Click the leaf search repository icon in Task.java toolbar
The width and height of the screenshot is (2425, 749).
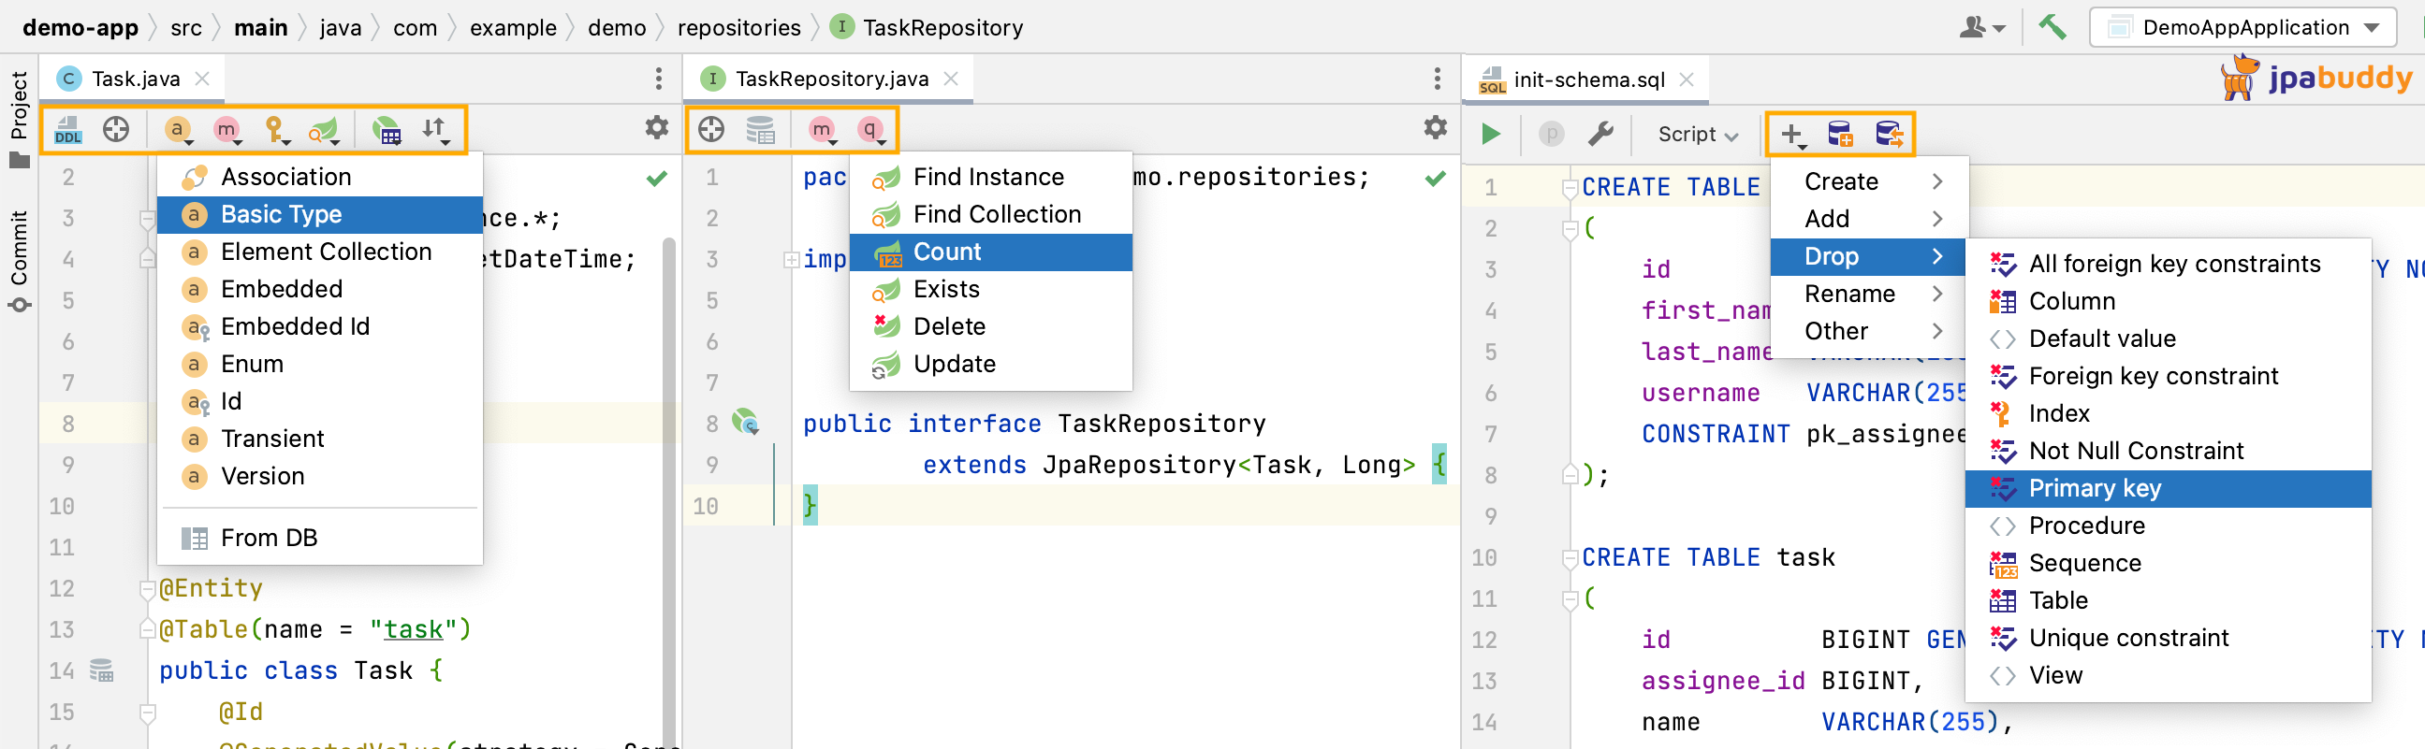pyautogui.click(x=324, y=130)
